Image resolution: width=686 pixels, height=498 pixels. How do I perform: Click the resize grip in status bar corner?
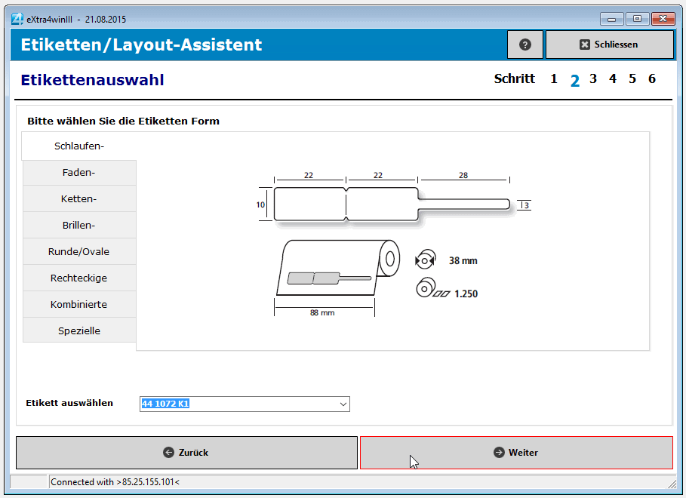pos(672,483)
